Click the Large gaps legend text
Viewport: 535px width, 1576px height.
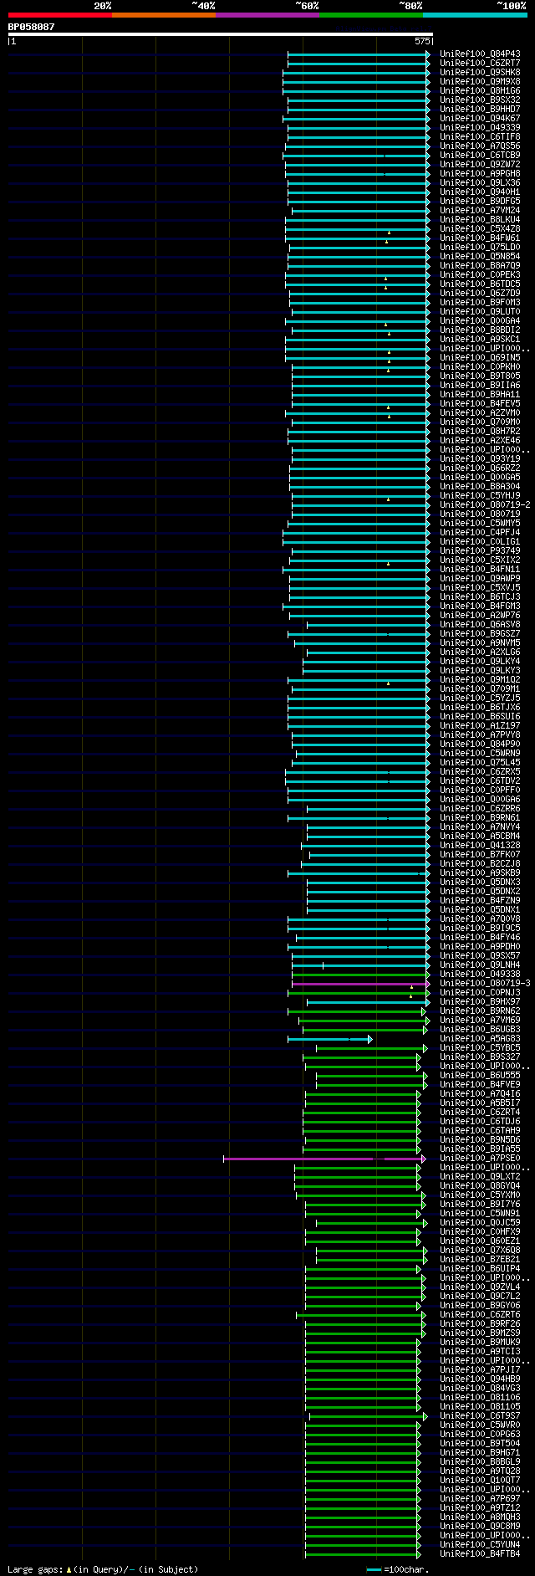coord(104,1570)
